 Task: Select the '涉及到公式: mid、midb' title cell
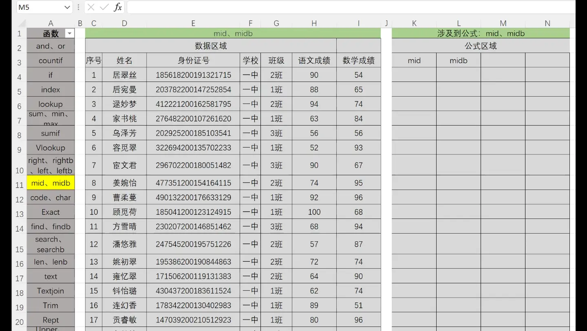[x=481, y=33]
